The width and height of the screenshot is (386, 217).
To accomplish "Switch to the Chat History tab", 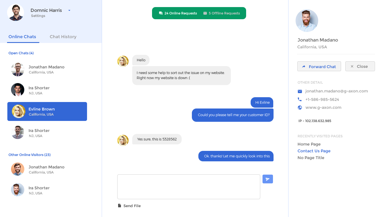I will point(63,36).
